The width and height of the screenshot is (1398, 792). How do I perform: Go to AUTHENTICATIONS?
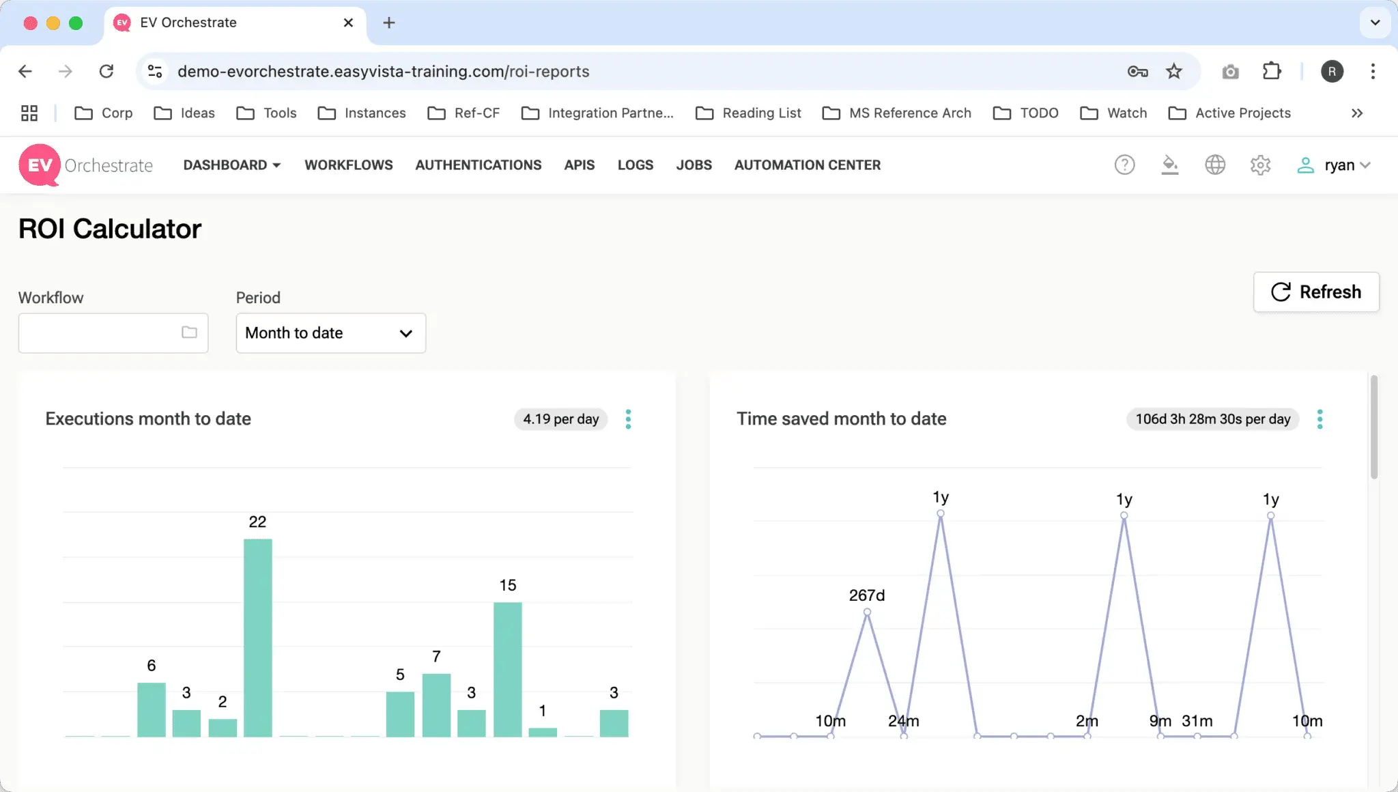click(x=479, y=165)
